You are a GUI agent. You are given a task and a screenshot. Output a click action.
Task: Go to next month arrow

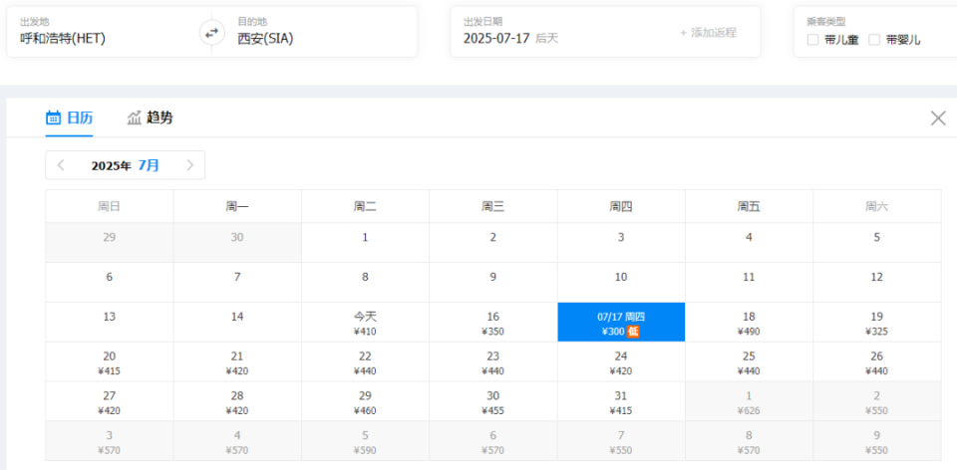[189, 165]
